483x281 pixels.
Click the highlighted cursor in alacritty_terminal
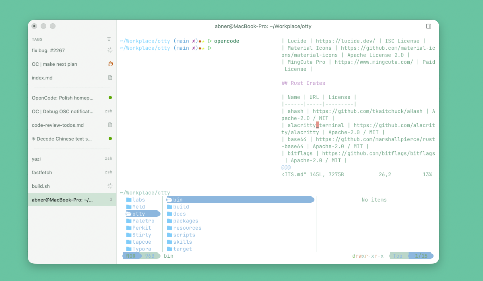[318, 125]
